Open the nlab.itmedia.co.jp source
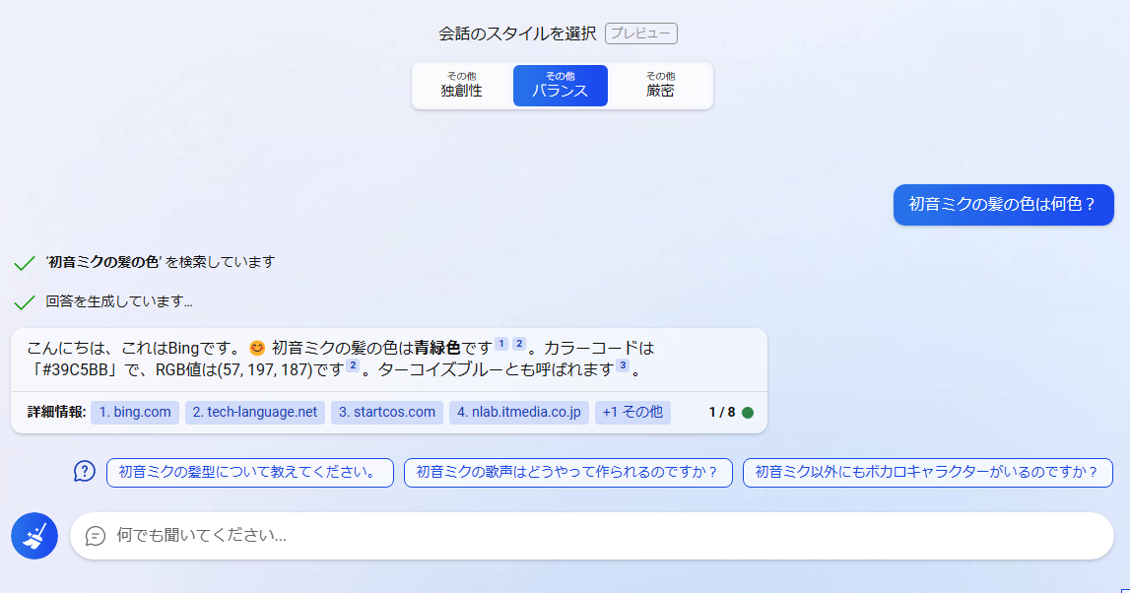The width and height of the screenshot is (1130, 593). click(519, 412)
